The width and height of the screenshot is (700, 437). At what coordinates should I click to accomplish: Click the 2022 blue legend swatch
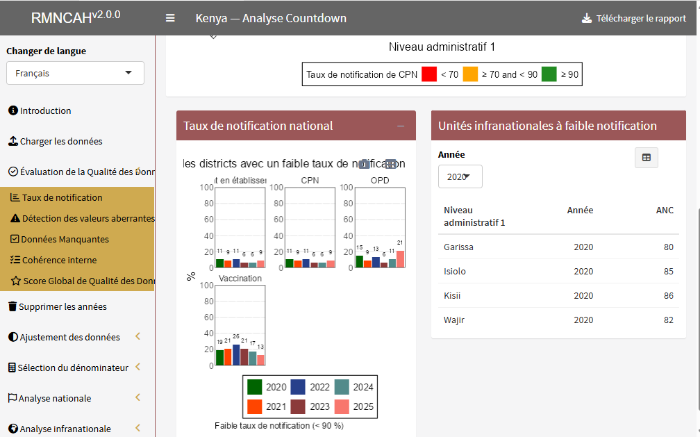[x=298, y=387]
